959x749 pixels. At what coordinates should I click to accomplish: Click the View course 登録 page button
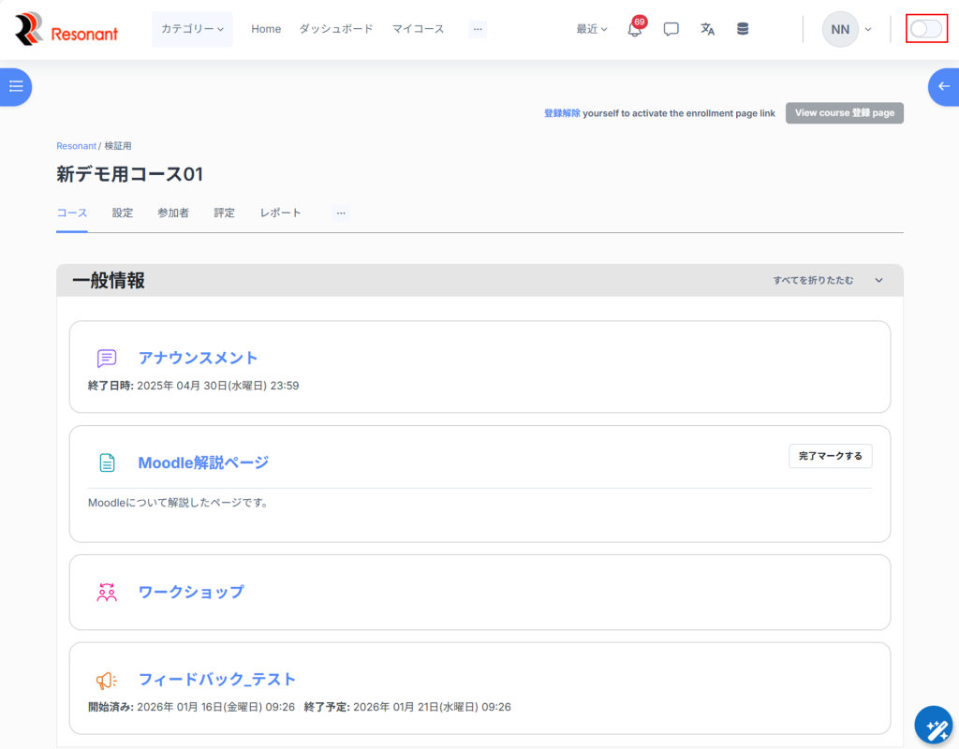[844, 113]
